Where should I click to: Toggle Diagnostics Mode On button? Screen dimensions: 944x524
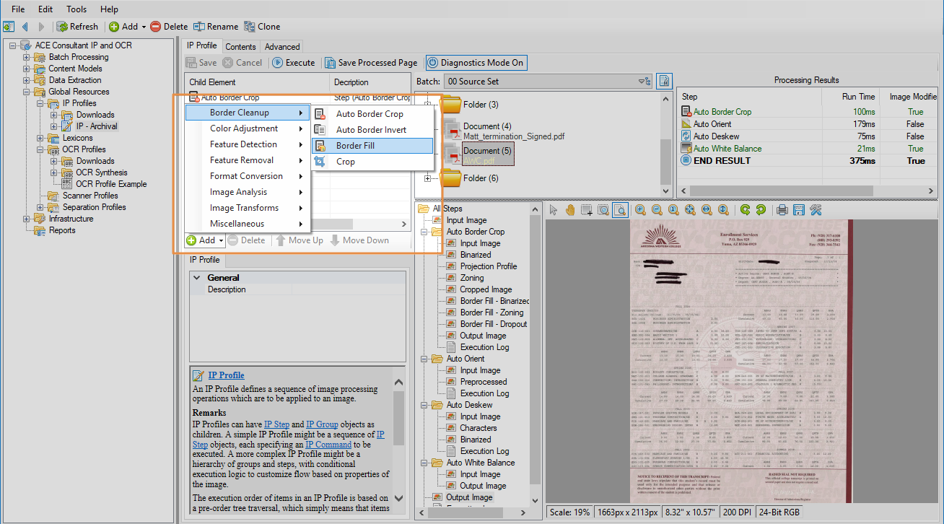[x=476, y=63]
